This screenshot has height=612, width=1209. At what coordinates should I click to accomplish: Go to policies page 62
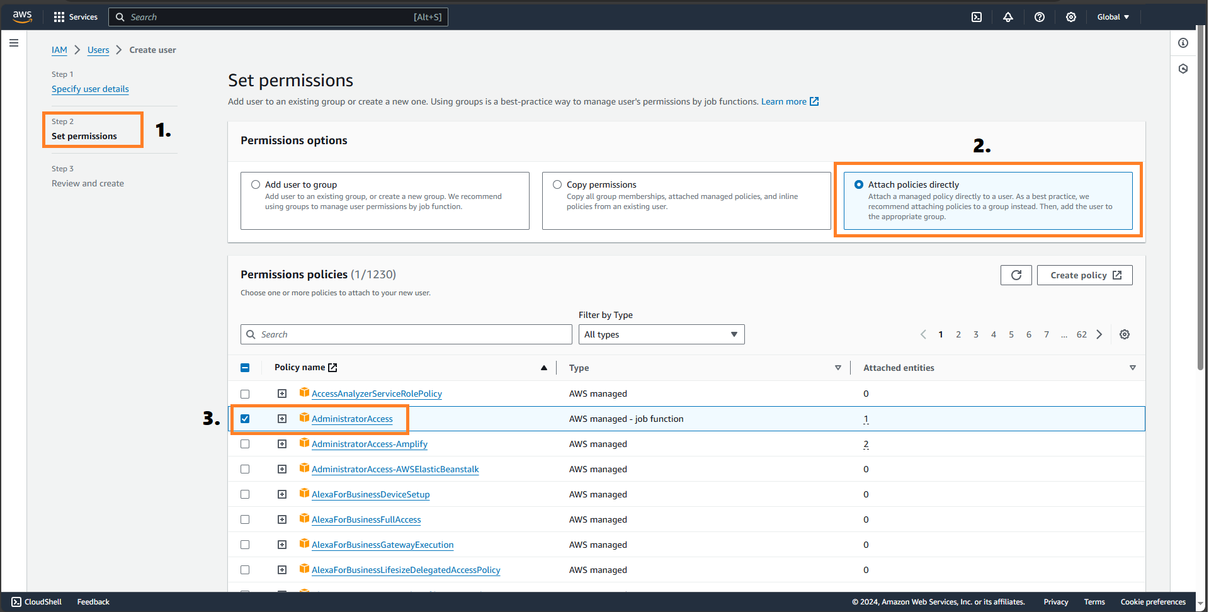[x=1082, y=334]
